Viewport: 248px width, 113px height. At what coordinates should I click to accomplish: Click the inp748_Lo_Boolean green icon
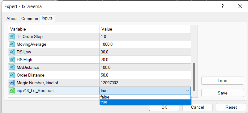click(x=12, y=90)
